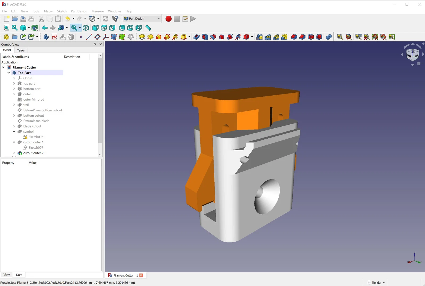Image resolution: width=425 pixels, height=286 pixels.
Task: Apply the Polar Pattern tool
Action: (x=276, y=37)
